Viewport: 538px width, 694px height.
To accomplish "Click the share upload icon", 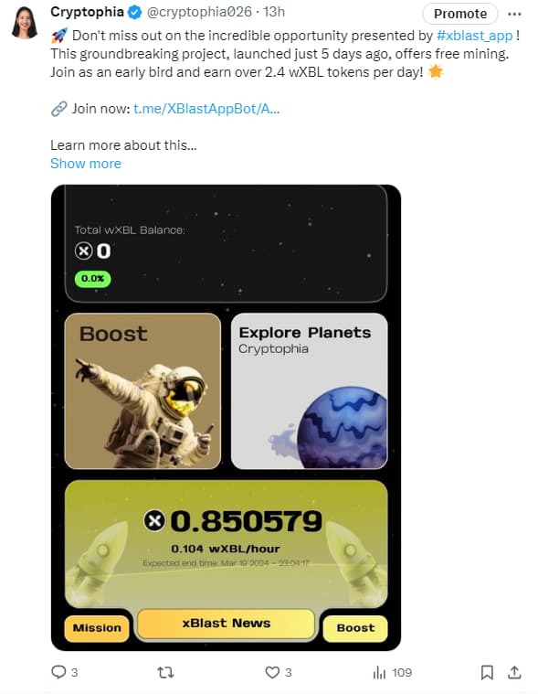I will click(514, 672).
